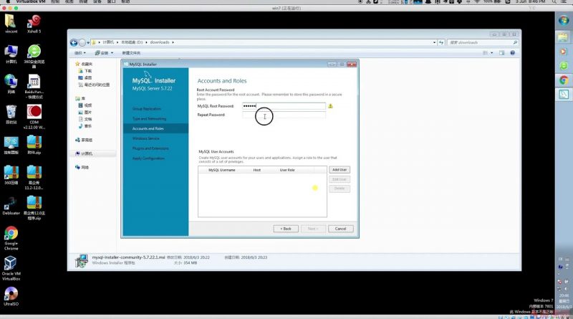The height and width of the screenshot is (319, 573).
Task: Select the Homegroup item in Explorer sidebar
Action: click(x=84, y=140)
